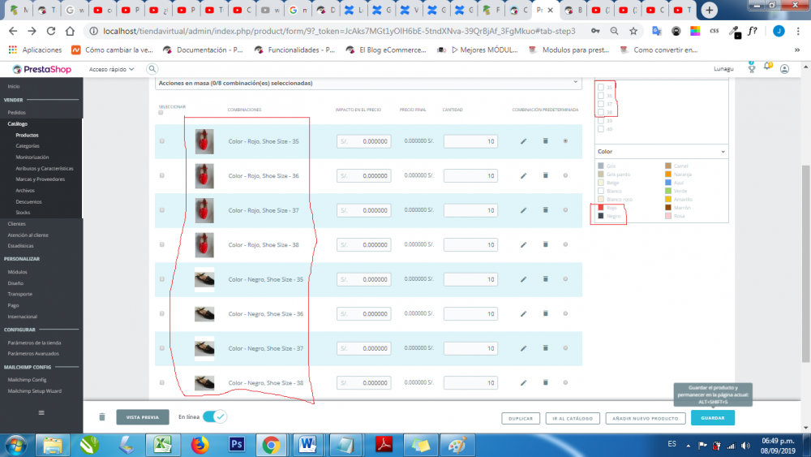Screen dimensions: 811x457
Task: Open the trophy merchant expertise icon
Action: 752,68
